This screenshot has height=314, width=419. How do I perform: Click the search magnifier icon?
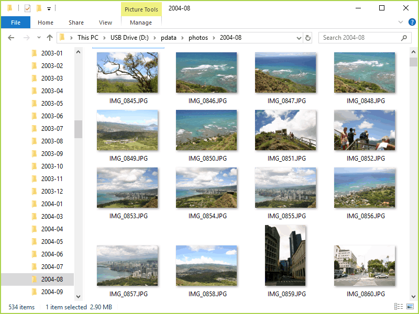point(404,38)
